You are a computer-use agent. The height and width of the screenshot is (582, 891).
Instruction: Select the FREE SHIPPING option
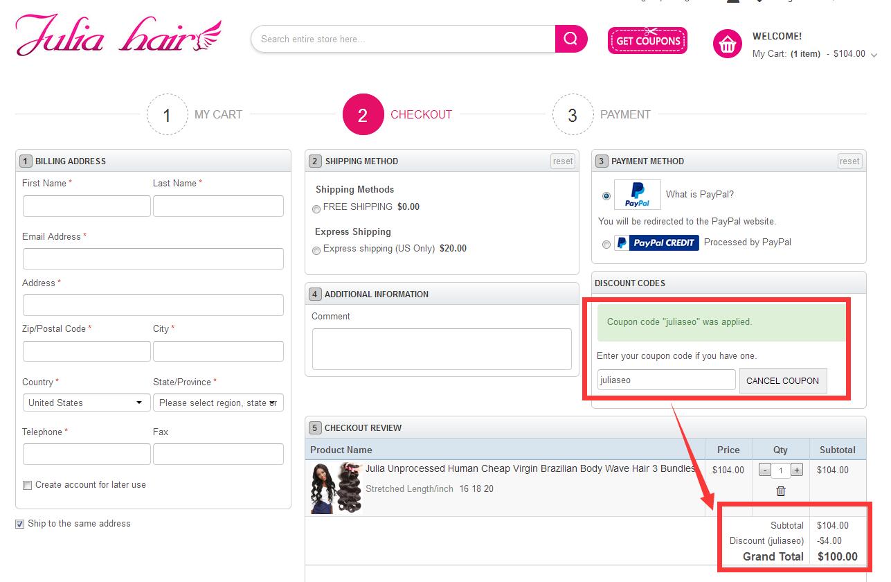pyautogui.click(x=316, y=209)
